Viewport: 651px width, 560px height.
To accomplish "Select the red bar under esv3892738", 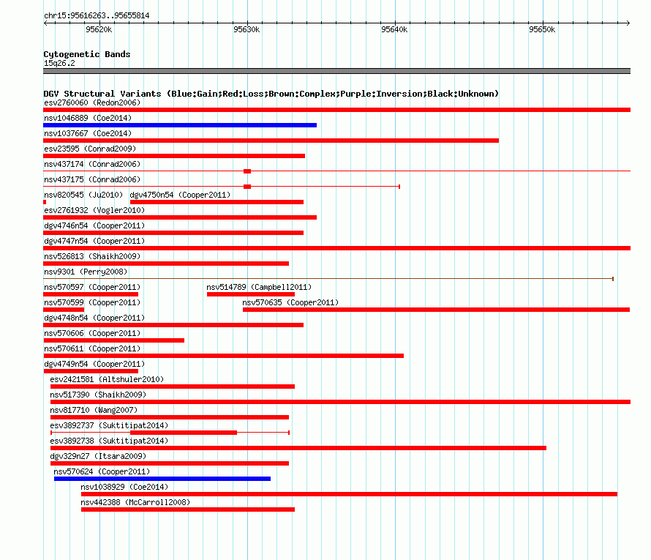I will 298,448.
